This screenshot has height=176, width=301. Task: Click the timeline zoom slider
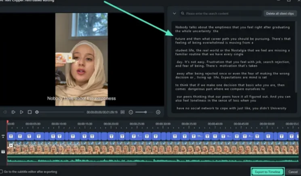pos(141,112)
